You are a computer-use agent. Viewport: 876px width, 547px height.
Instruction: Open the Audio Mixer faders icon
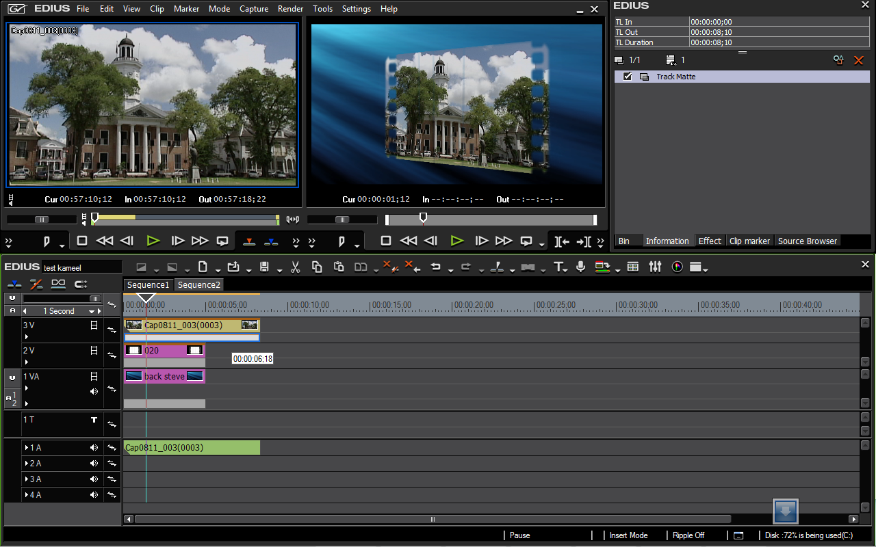(655, 267)
